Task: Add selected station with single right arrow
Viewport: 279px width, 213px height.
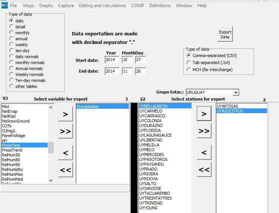Action: pos(204,114)
